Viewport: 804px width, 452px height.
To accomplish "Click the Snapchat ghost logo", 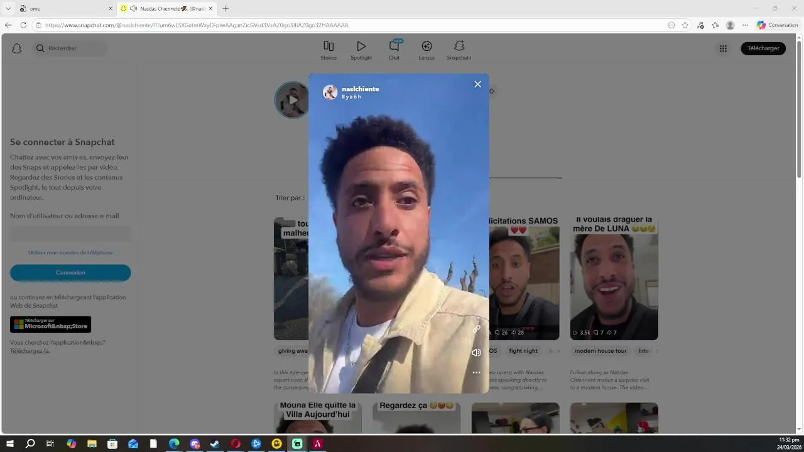I will pos(17,48).
